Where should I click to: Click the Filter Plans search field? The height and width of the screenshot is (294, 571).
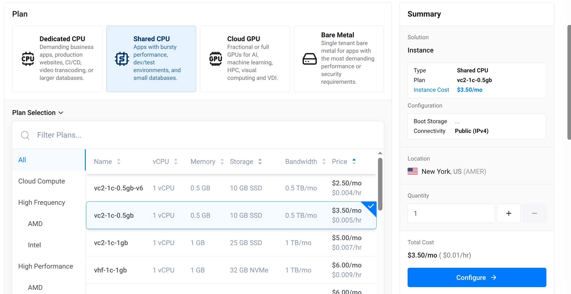[x=198, y=135]
